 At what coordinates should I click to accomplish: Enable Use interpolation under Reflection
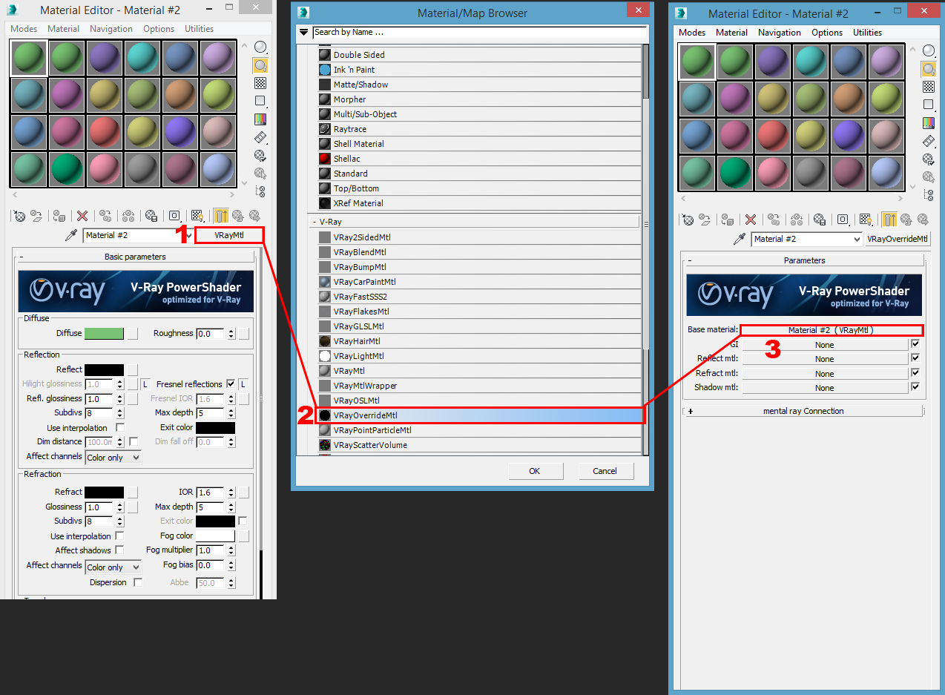(120, 428)
